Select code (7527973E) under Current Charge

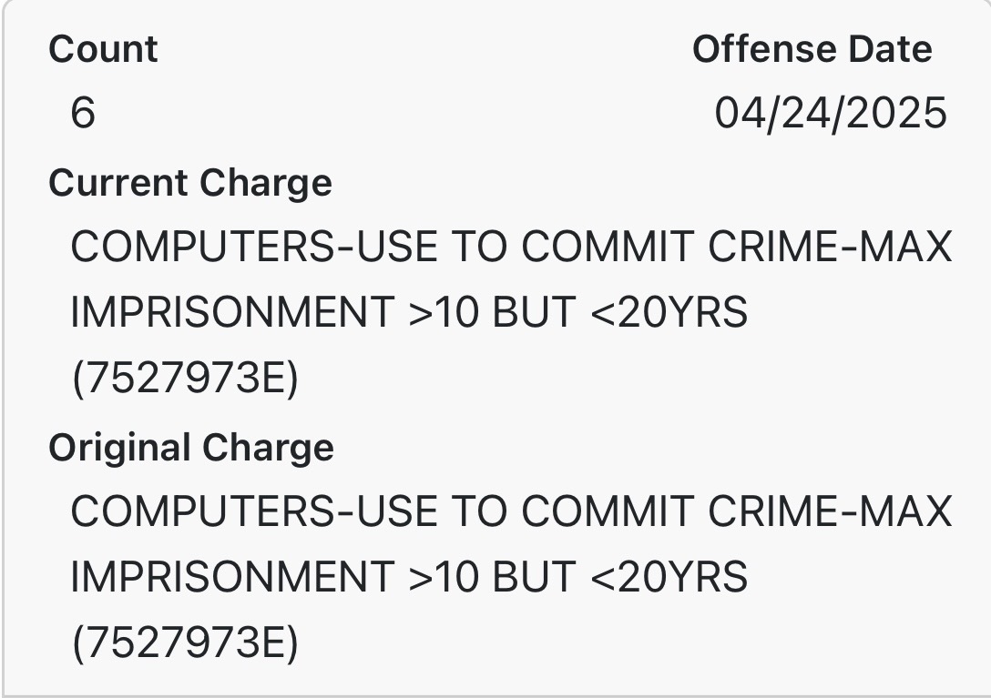[x=185, y=379]
